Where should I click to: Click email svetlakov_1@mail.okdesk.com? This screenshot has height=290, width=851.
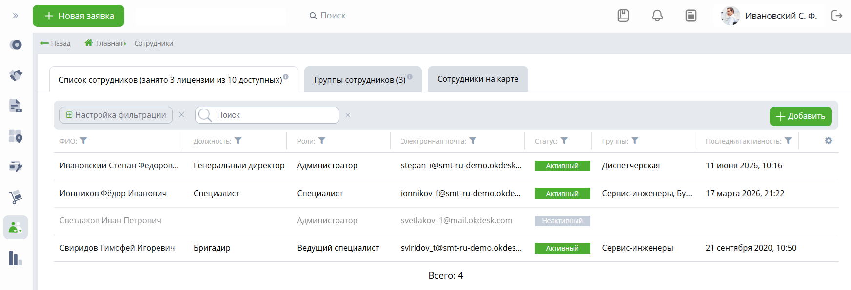456,221
